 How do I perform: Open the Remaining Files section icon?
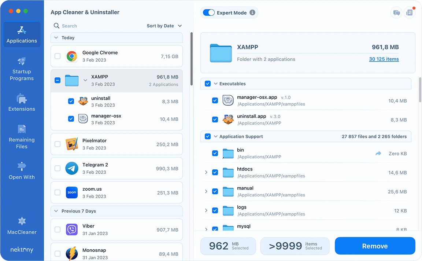click(22, 129)
